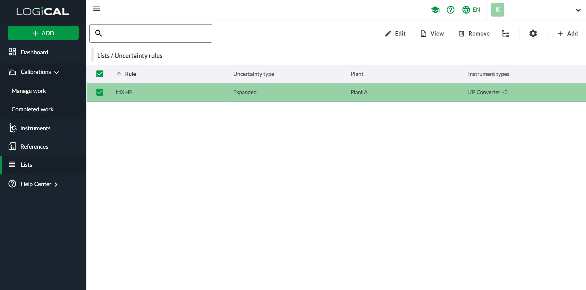Screen dimensions: 586x290
Task: Click the Rule column sort arrow
Action: click(119, 74)
